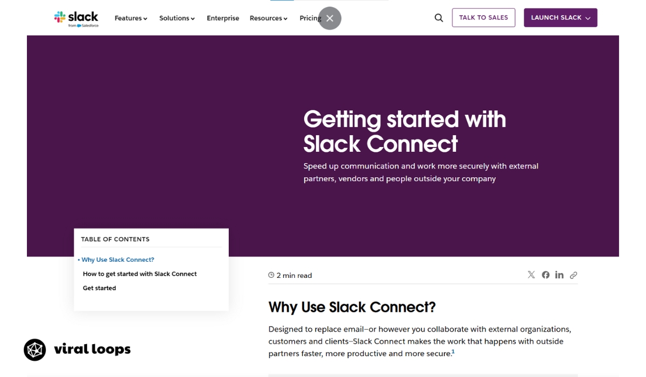Image resolution: width=646 pixels, height=377 pixels.
Task: Expand the Solutions menu
Action: coord(177,18)
